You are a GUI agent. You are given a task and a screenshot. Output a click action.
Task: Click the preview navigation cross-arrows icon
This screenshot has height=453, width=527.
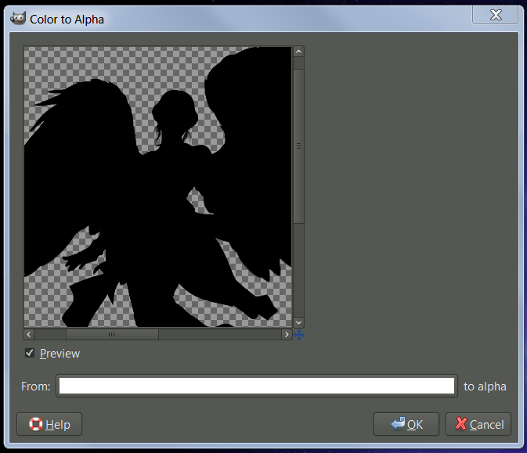299,335
